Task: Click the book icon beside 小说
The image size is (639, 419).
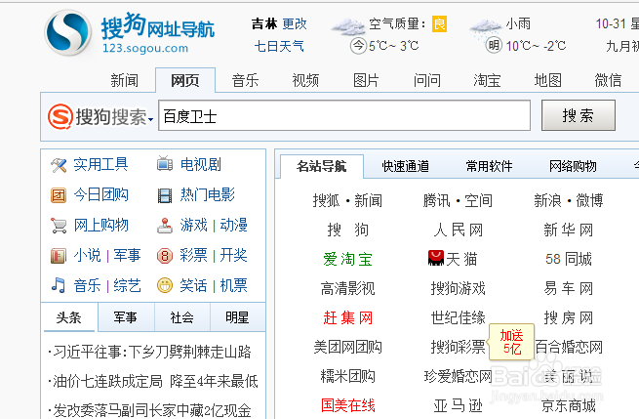Action: click(59, 256)
